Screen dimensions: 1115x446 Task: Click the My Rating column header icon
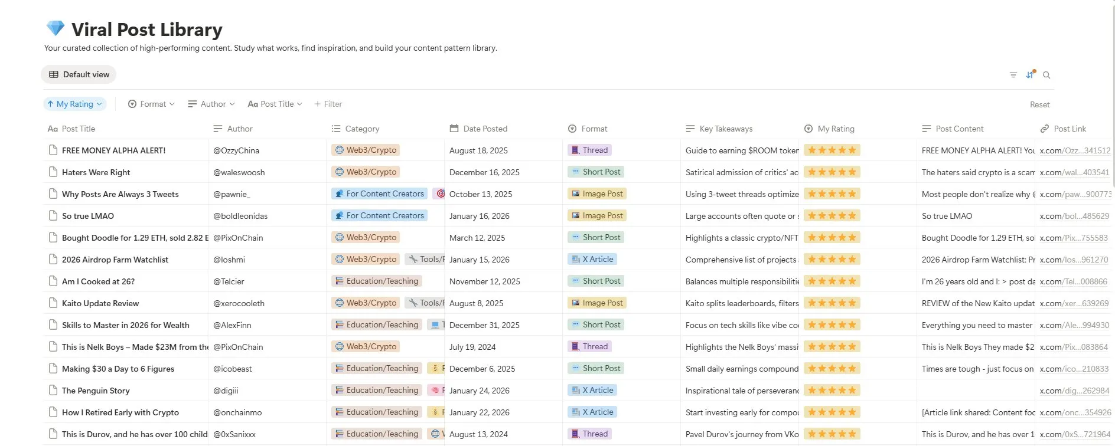tap(808, 129)
